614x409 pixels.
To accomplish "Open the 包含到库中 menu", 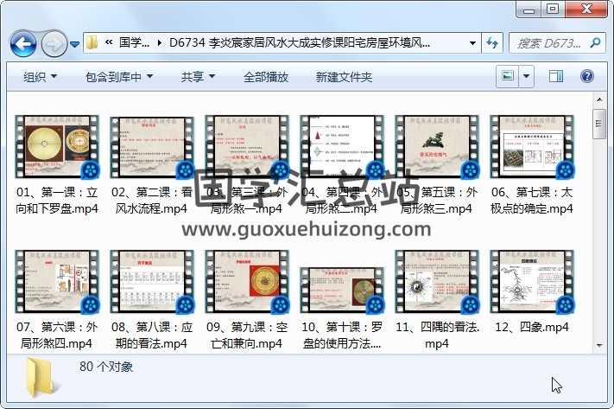I will point(118,77).
